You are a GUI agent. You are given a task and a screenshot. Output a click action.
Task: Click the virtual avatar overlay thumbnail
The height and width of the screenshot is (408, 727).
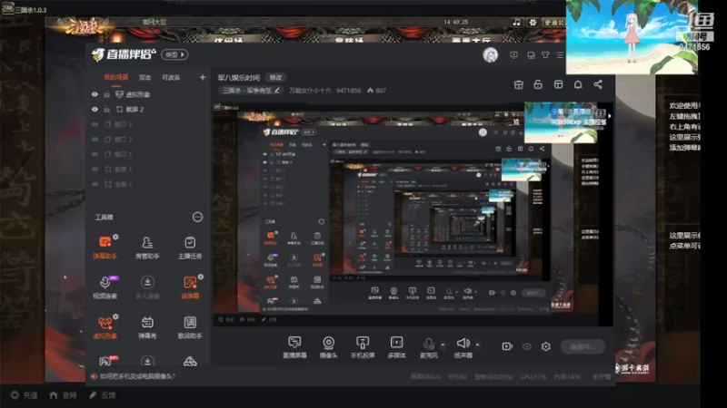pyautogui.click(x=632, y=37)
